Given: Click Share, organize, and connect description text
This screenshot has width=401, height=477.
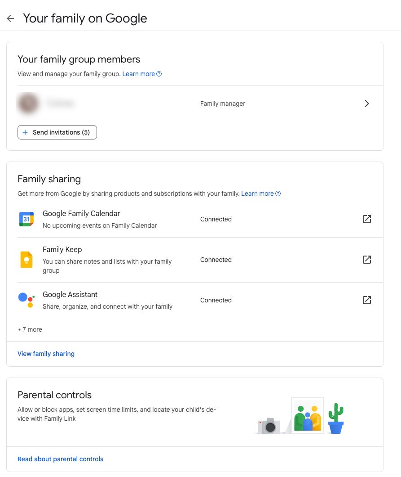Looking at the screenshot, I should [x=107, y=306].
